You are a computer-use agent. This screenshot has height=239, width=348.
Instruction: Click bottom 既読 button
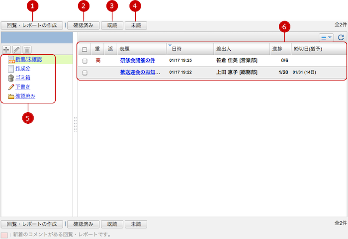[x=112, y=224]
